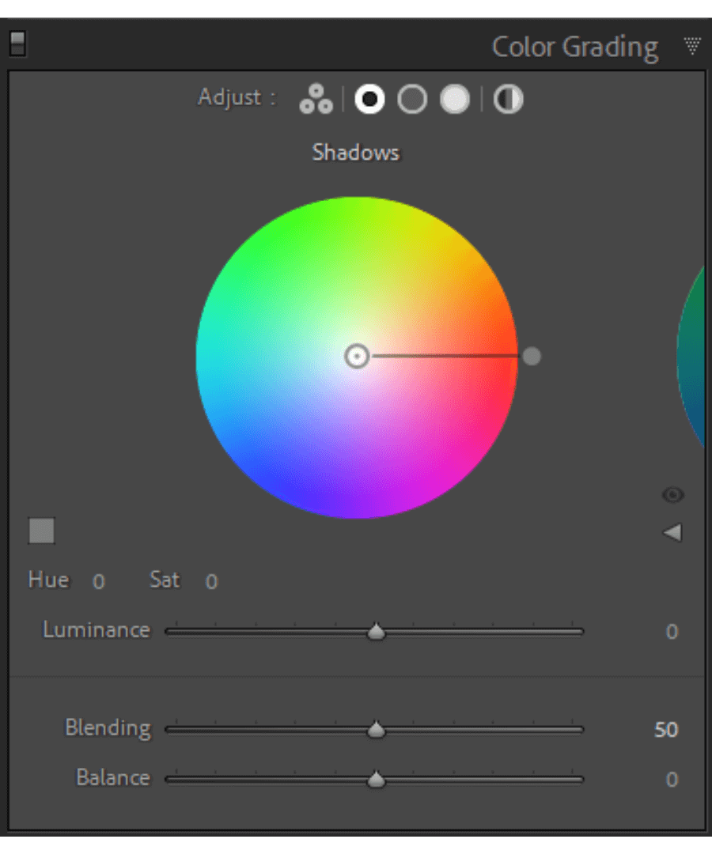Click the outer hue handle beside wheel
The width and height of the screenshot is (712, 854).
point(532,357)
